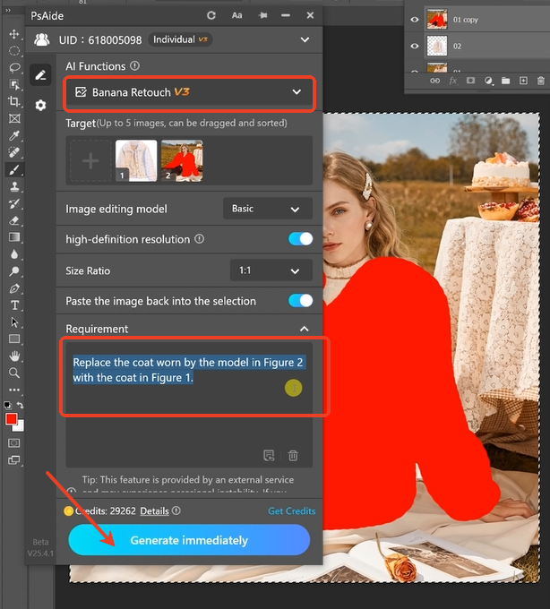Click the delete layer trash icon
The image size is (550, 609).
click(x=540, y=81)
